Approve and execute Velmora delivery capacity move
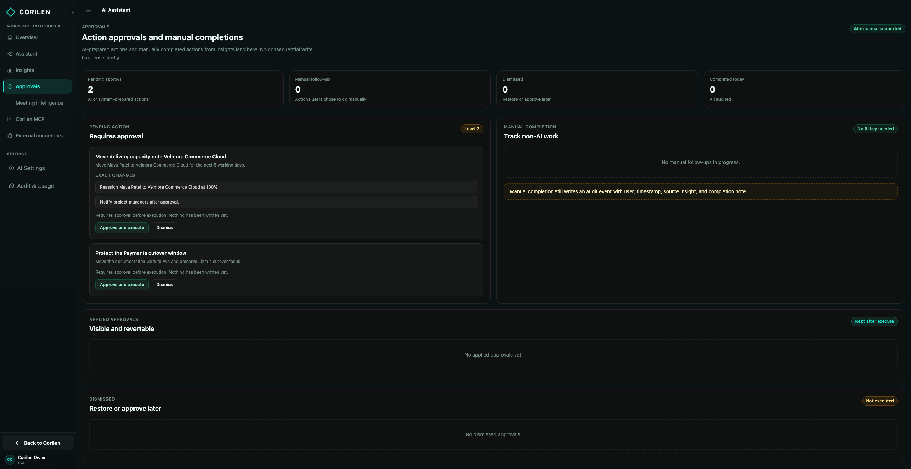This screenshot has width=911, height=469. click(x=122, y=228)
